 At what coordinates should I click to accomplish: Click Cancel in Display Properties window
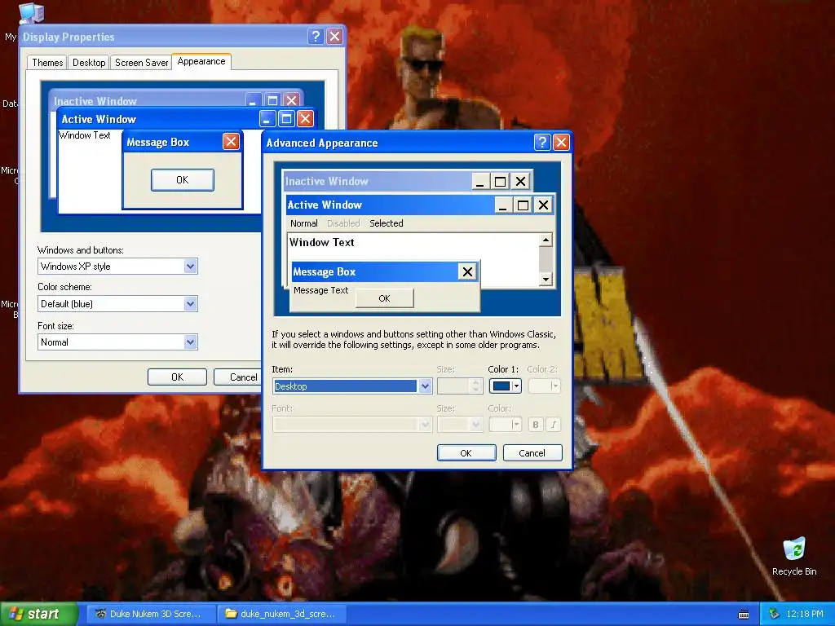pyautogui.click(x=237, y=377)
